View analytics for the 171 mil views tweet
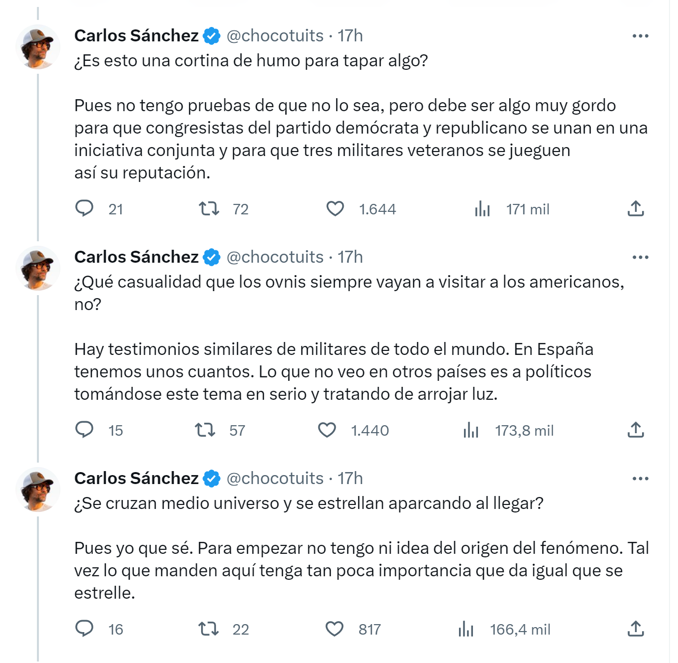 (482, 209)
